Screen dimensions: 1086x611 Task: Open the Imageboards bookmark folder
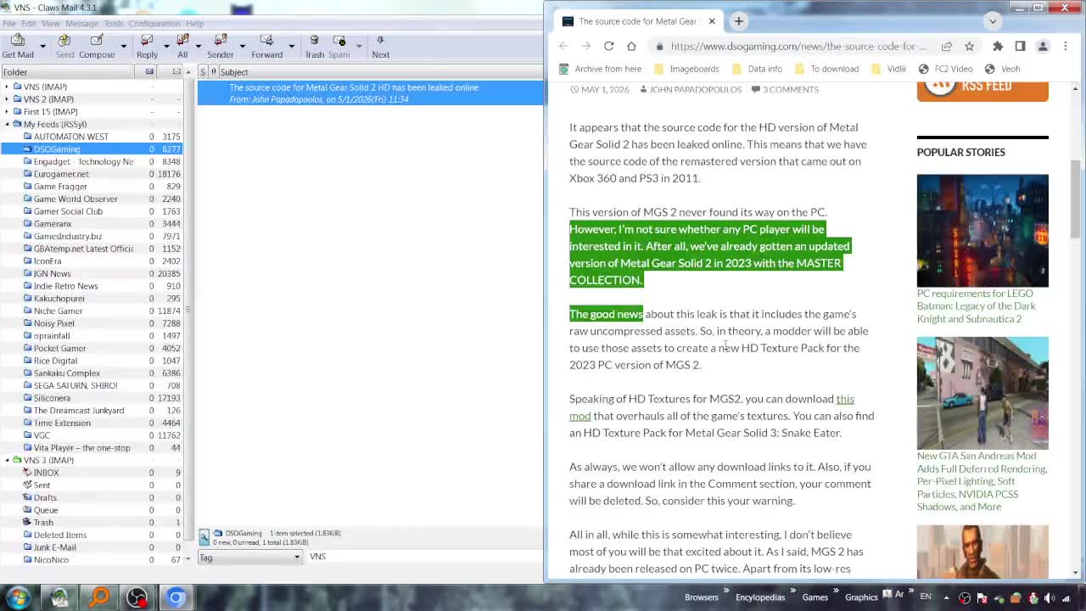coord(686,69)
